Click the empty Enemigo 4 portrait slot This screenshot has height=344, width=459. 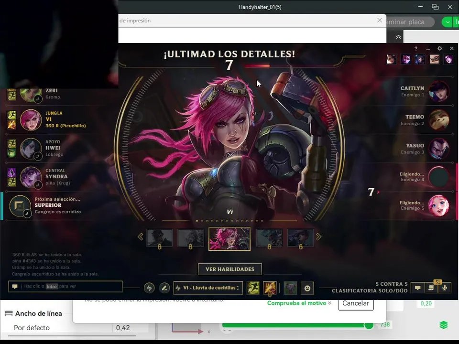(439, 177)
